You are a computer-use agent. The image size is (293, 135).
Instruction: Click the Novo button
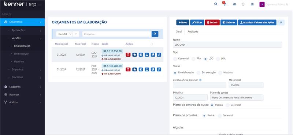tap(183, 22)
